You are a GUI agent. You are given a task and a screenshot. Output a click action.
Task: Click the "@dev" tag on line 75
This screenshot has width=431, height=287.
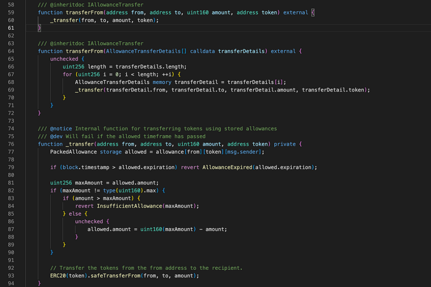pyautogui.click(x=57, y=136)
